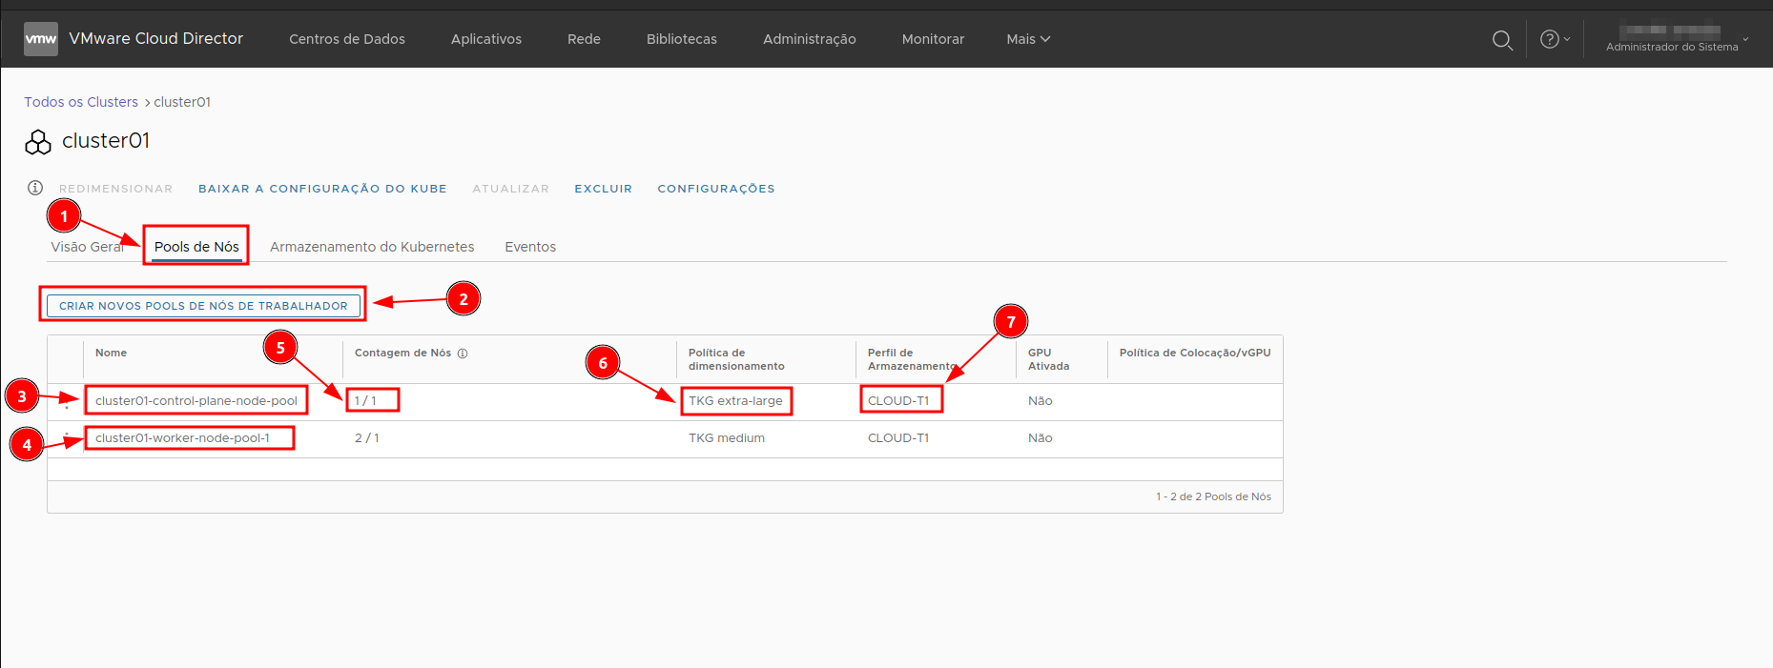Click the Política de Colocação/vGPU column header

(1195, 353)
